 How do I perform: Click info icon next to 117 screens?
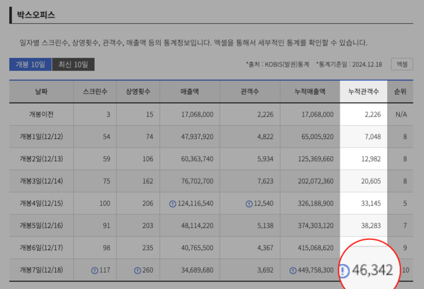(95, 270)
